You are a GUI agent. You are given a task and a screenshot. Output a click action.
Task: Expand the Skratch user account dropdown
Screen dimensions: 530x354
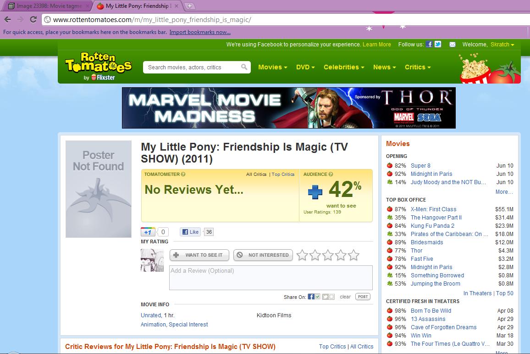tap(502, 45)
